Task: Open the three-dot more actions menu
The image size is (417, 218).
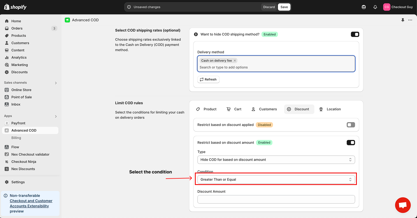Action: [410, 20]
